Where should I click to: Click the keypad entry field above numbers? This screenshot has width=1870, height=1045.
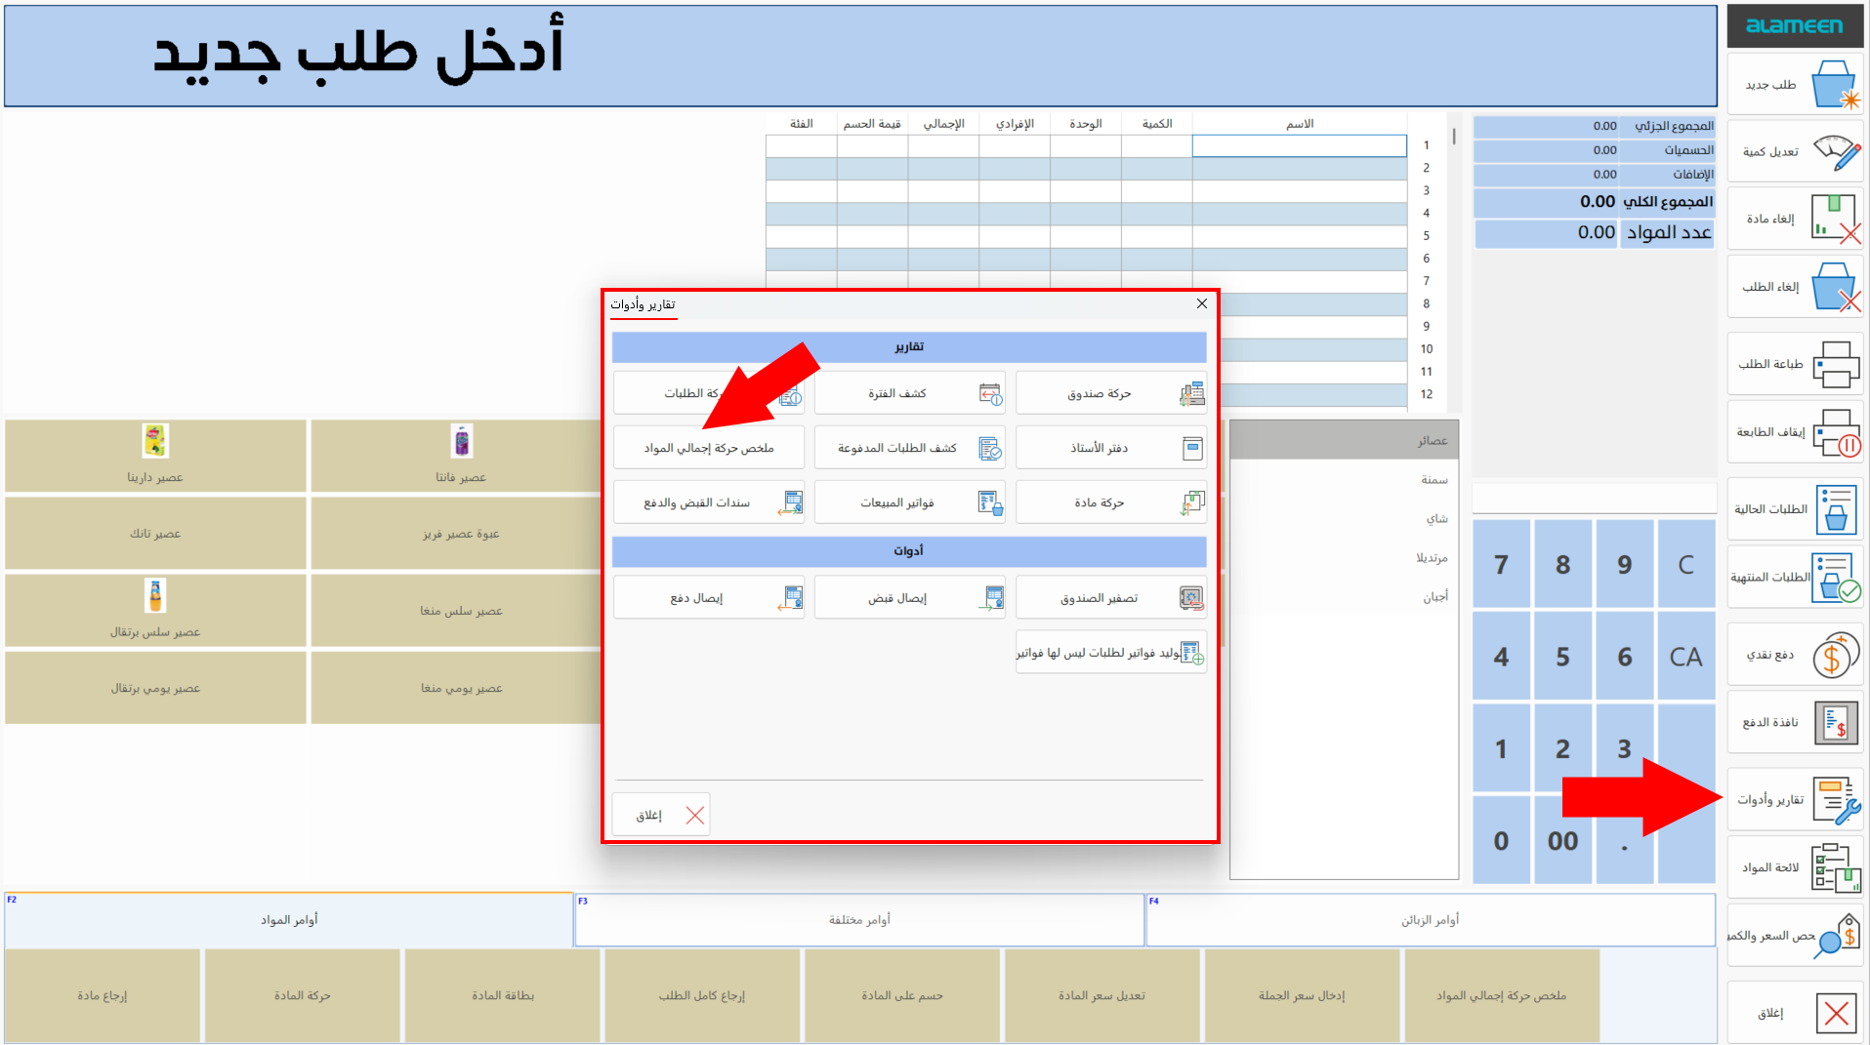tap(1595, 499)
